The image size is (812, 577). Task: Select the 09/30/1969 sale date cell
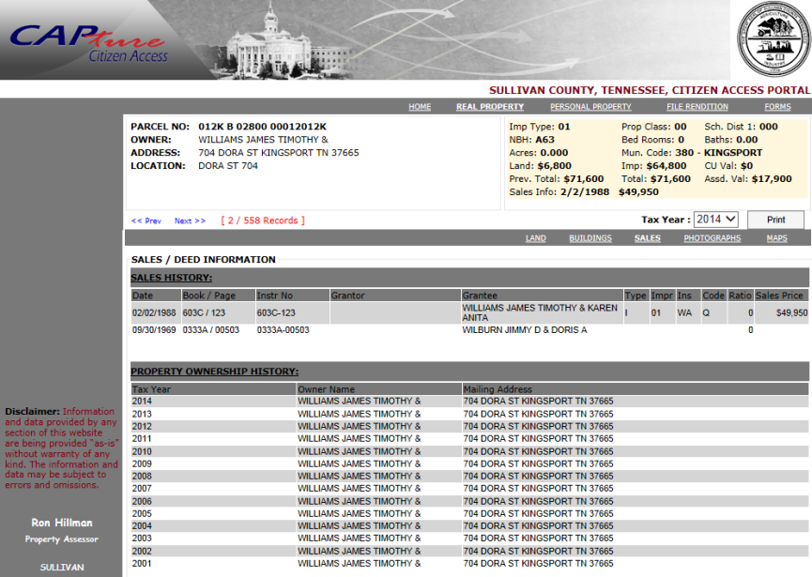[x=154, y=330]
